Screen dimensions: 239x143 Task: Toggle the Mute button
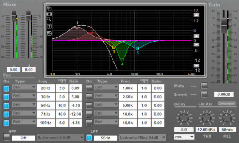204,86
